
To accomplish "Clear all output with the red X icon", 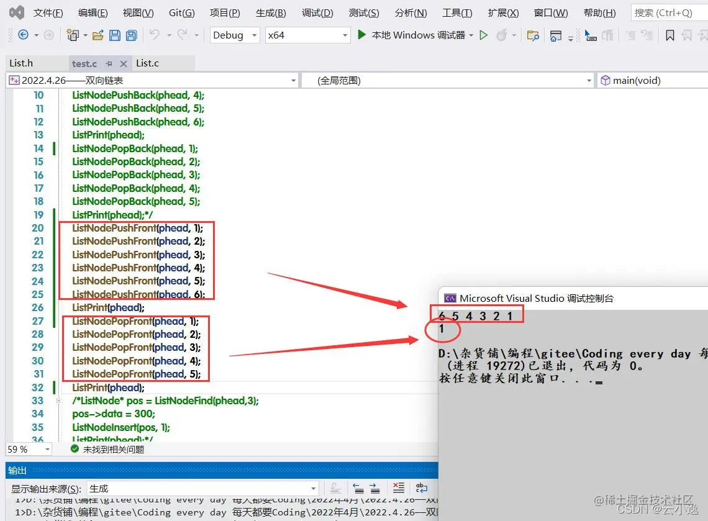I will [398, 487].
